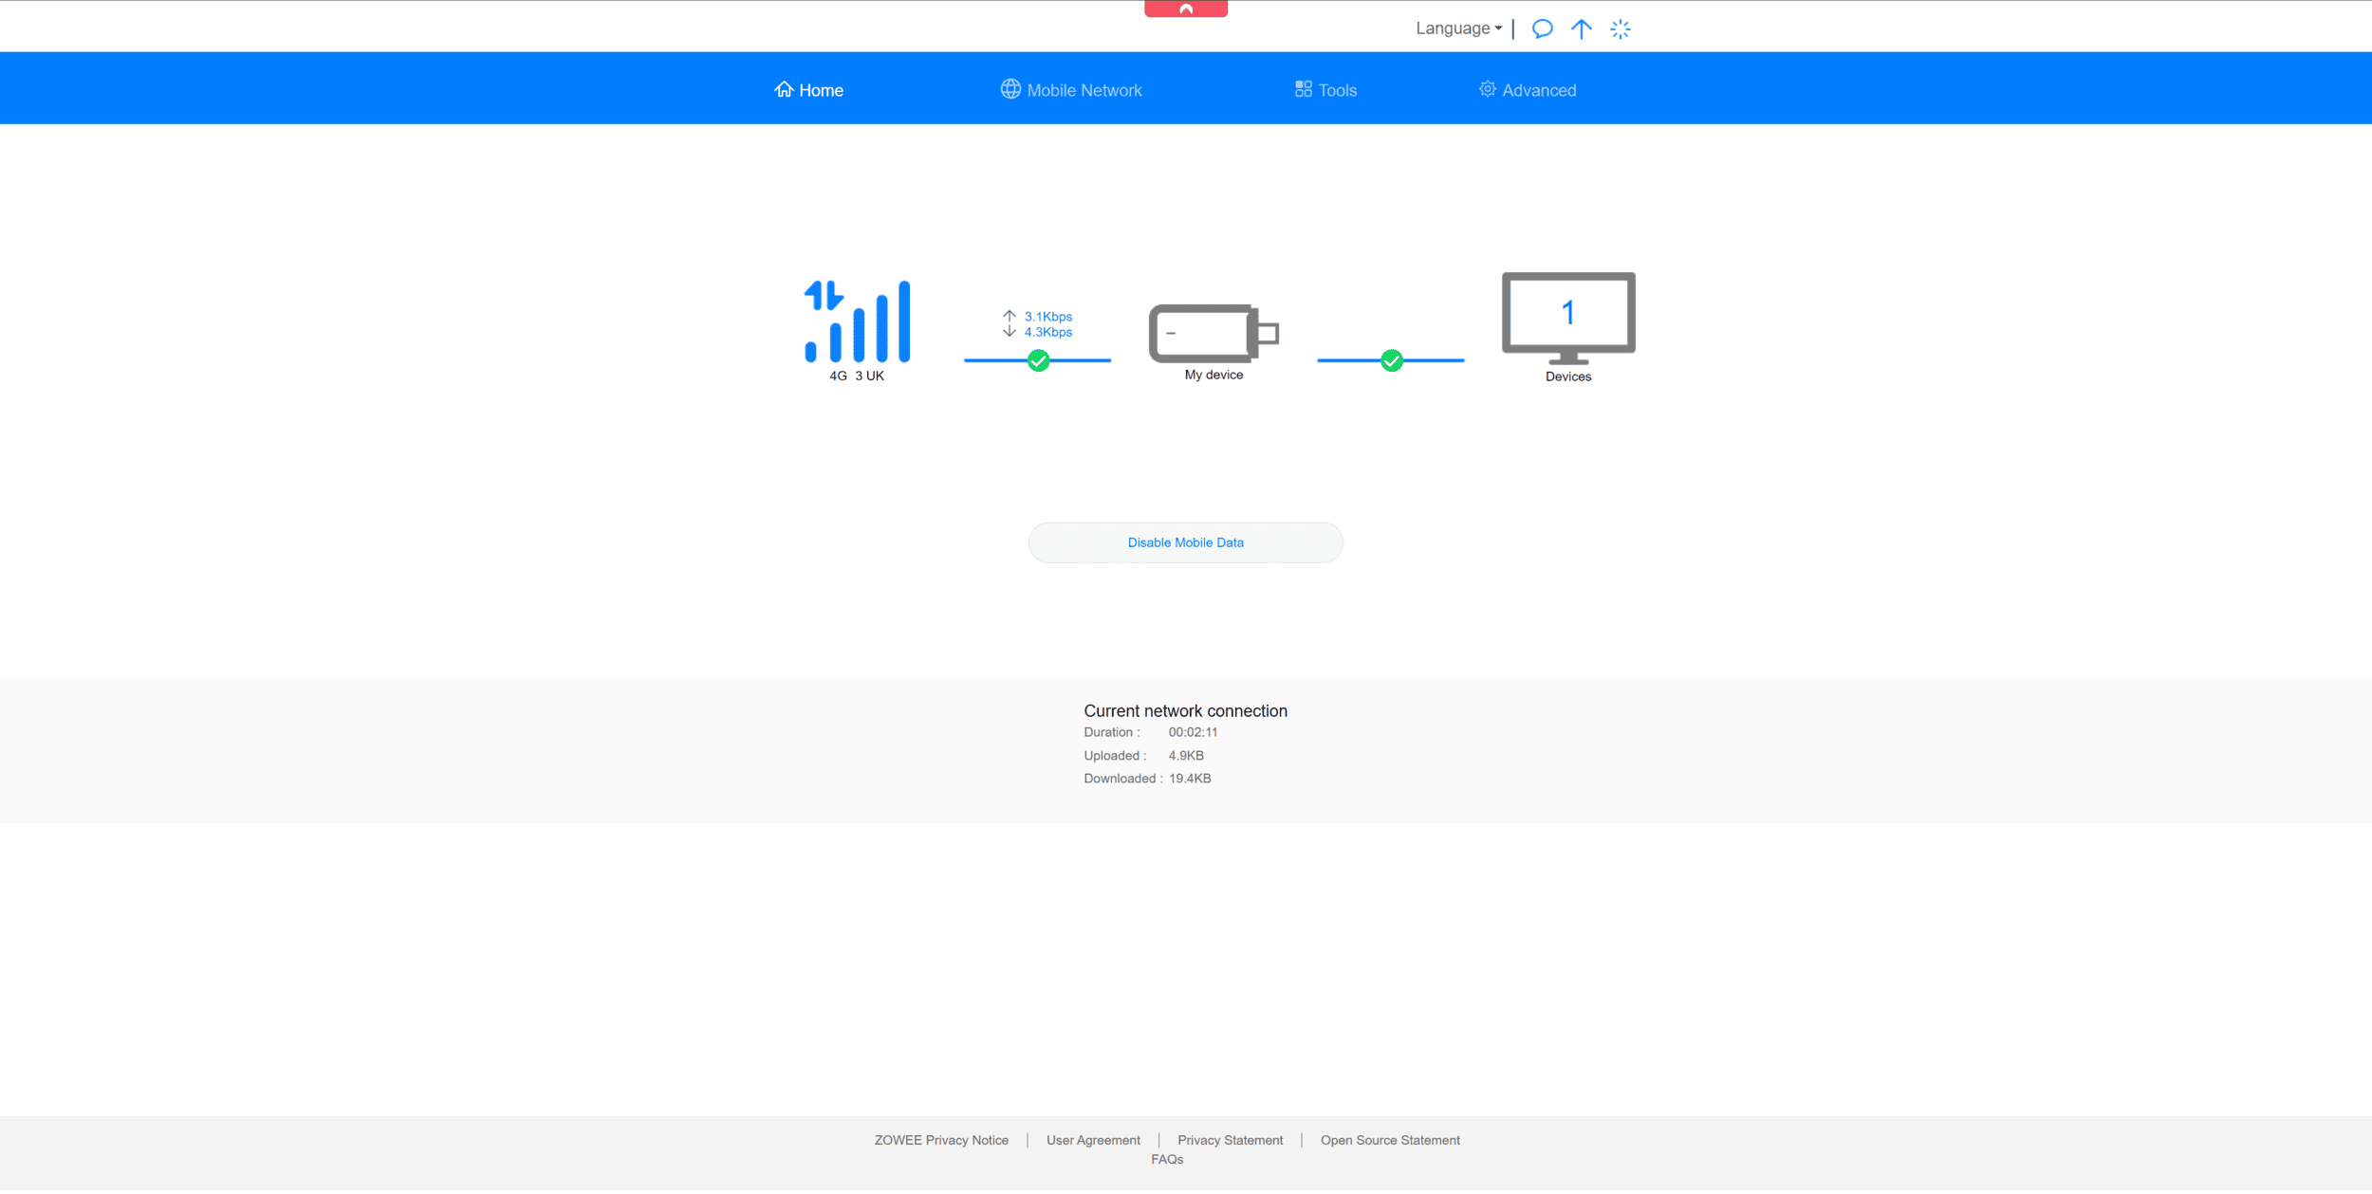Viewport: 2372px width, 1194px height.
Task: Open the FAQs link
Action: tap(1167, 1160)
